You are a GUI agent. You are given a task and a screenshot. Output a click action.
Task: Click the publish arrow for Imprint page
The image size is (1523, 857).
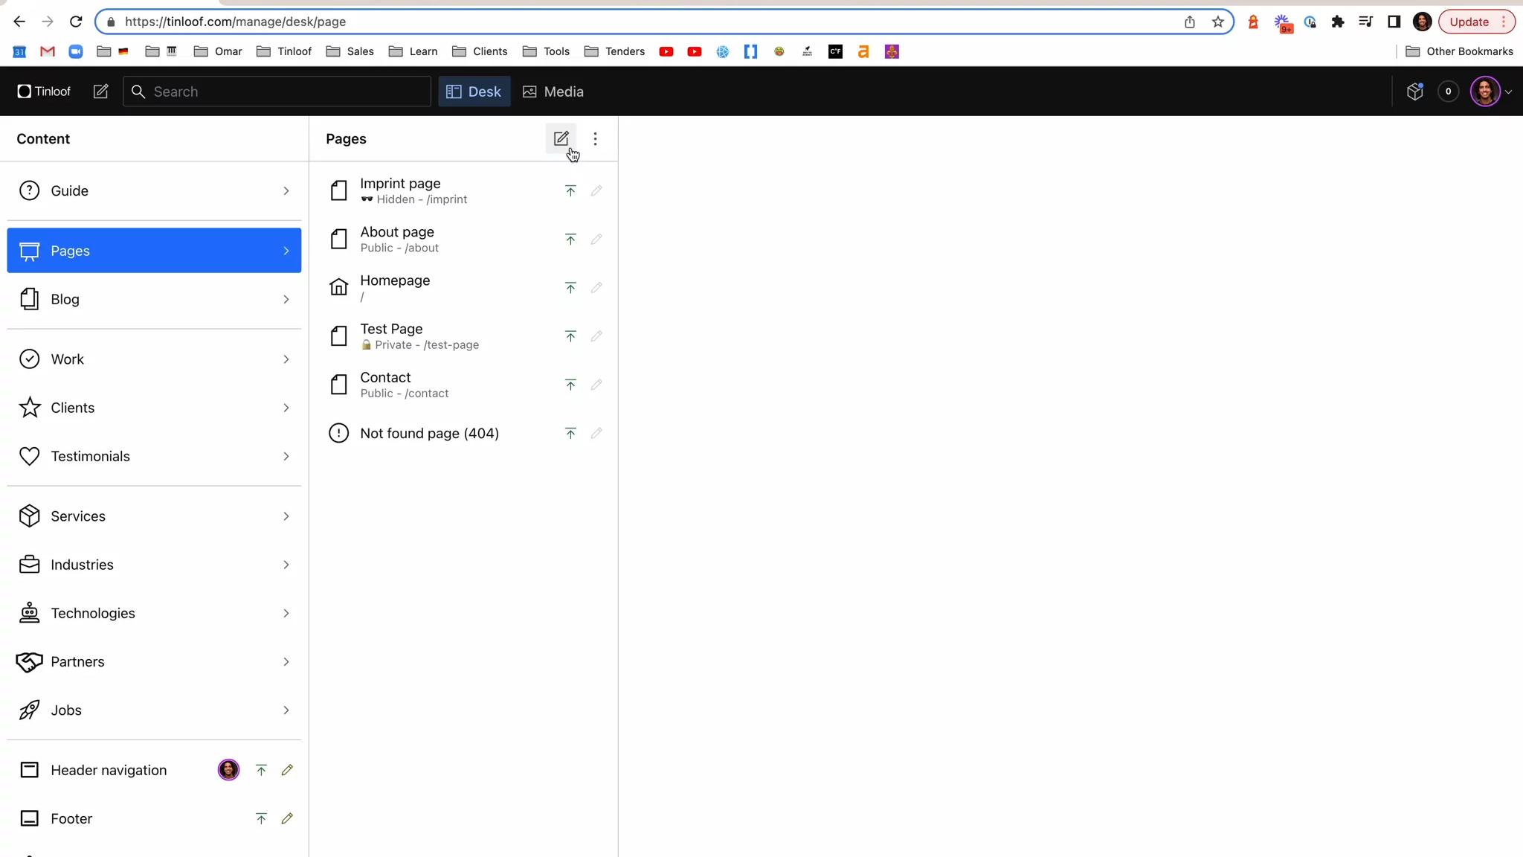pyautogui.click(x=570, y=191)
